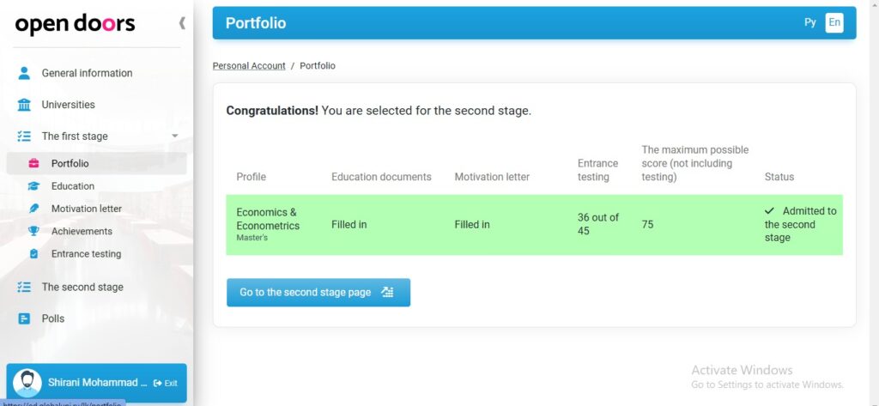Image resolution: width=879 pixels, height=406 pixels.
Task: Click the Portfolio briefcase icon
Action: [33, 164]
